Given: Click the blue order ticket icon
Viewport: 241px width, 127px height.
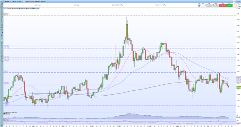Looking at the screenshot, I should pos(199,6).
